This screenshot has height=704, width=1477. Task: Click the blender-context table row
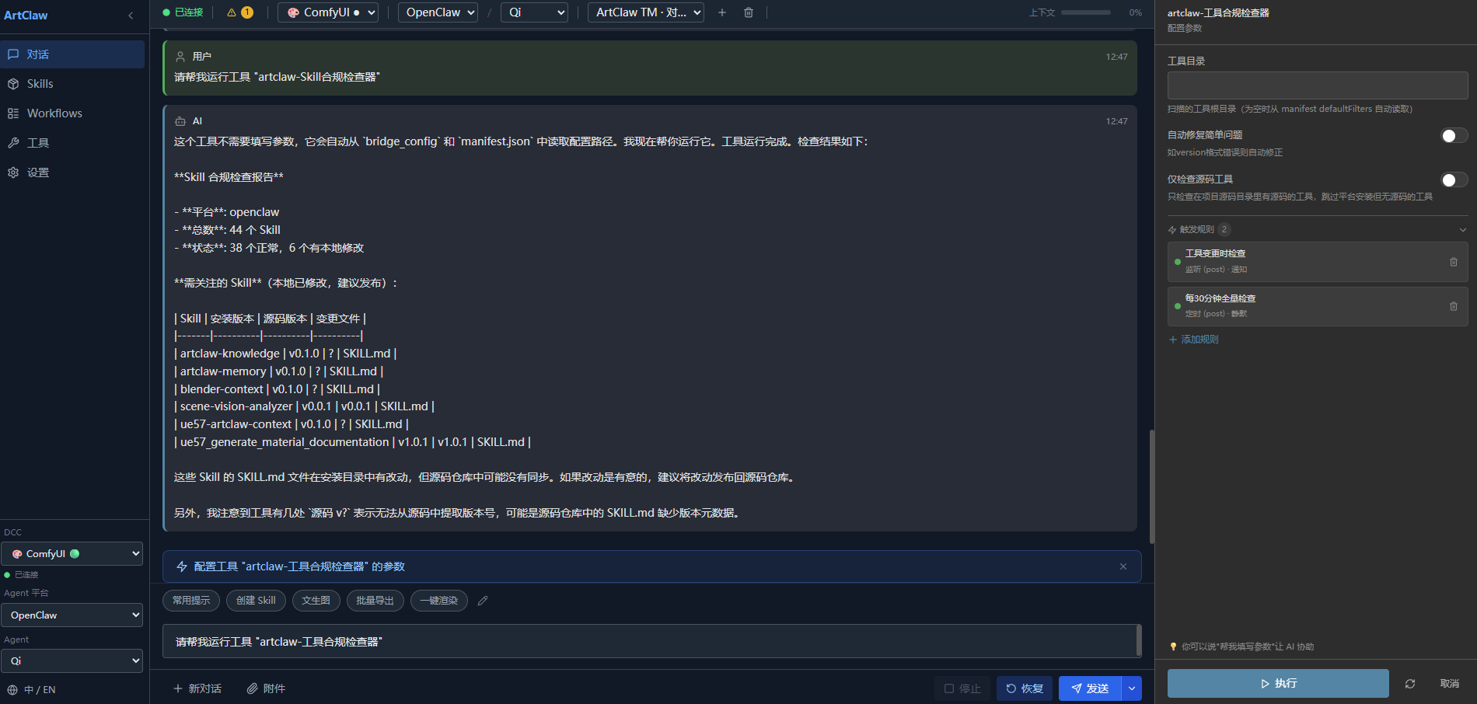coord(277,389)
